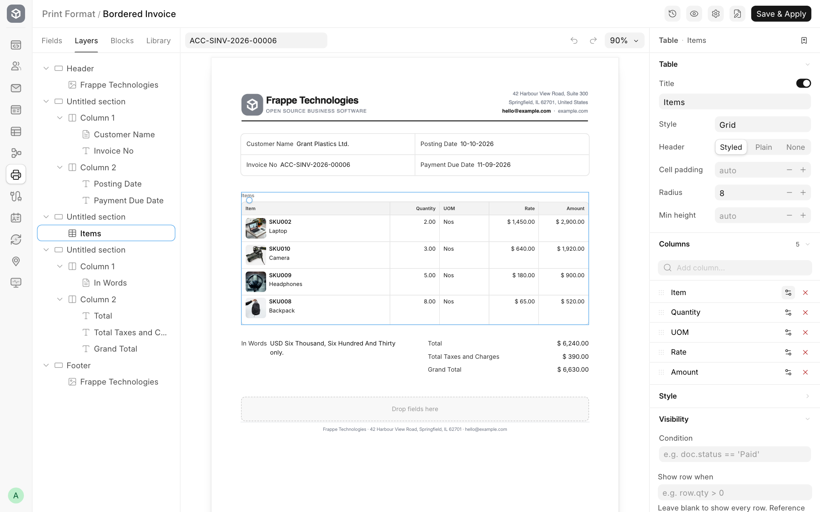Image resolution: width=820 pixels, height=512 pixels.
Task: Switch to the Fields tab
Action: (52, 41)
